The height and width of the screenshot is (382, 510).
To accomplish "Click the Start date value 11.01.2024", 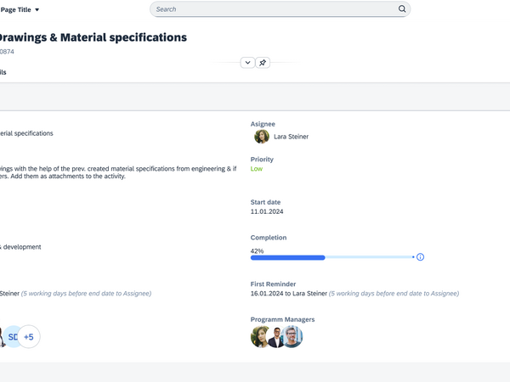I will tap(267, 211).
